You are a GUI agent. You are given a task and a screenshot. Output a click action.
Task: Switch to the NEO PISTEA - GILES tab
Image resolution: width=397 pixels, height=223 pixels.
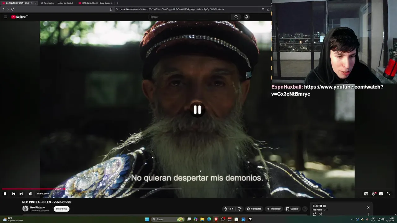pos(19,3)
